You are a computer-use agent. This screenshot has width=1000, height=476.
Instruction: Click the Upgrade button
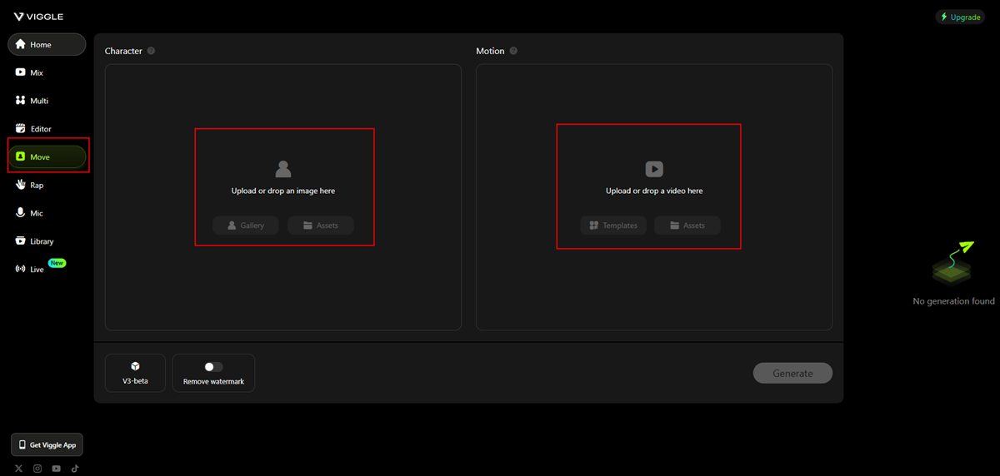point(960,17)
